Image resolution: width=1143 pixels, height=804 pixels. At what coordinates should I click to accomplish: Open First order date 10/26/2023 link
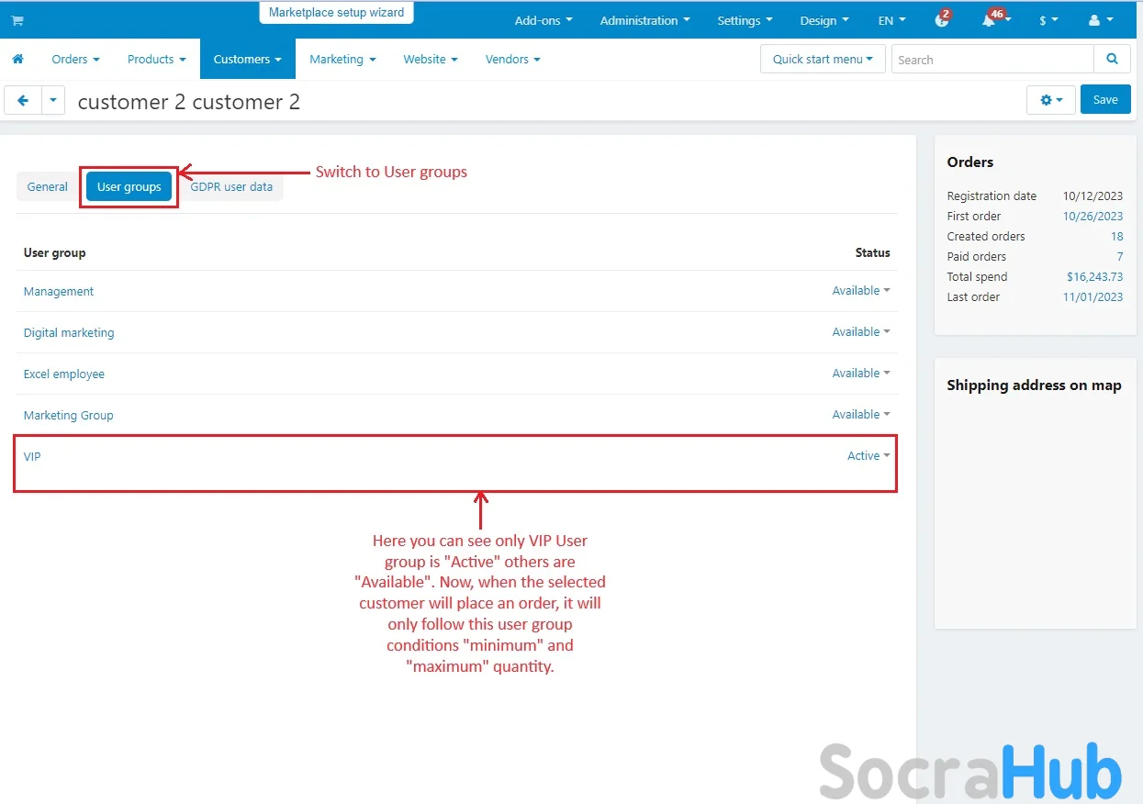(x=1093, y=216)
